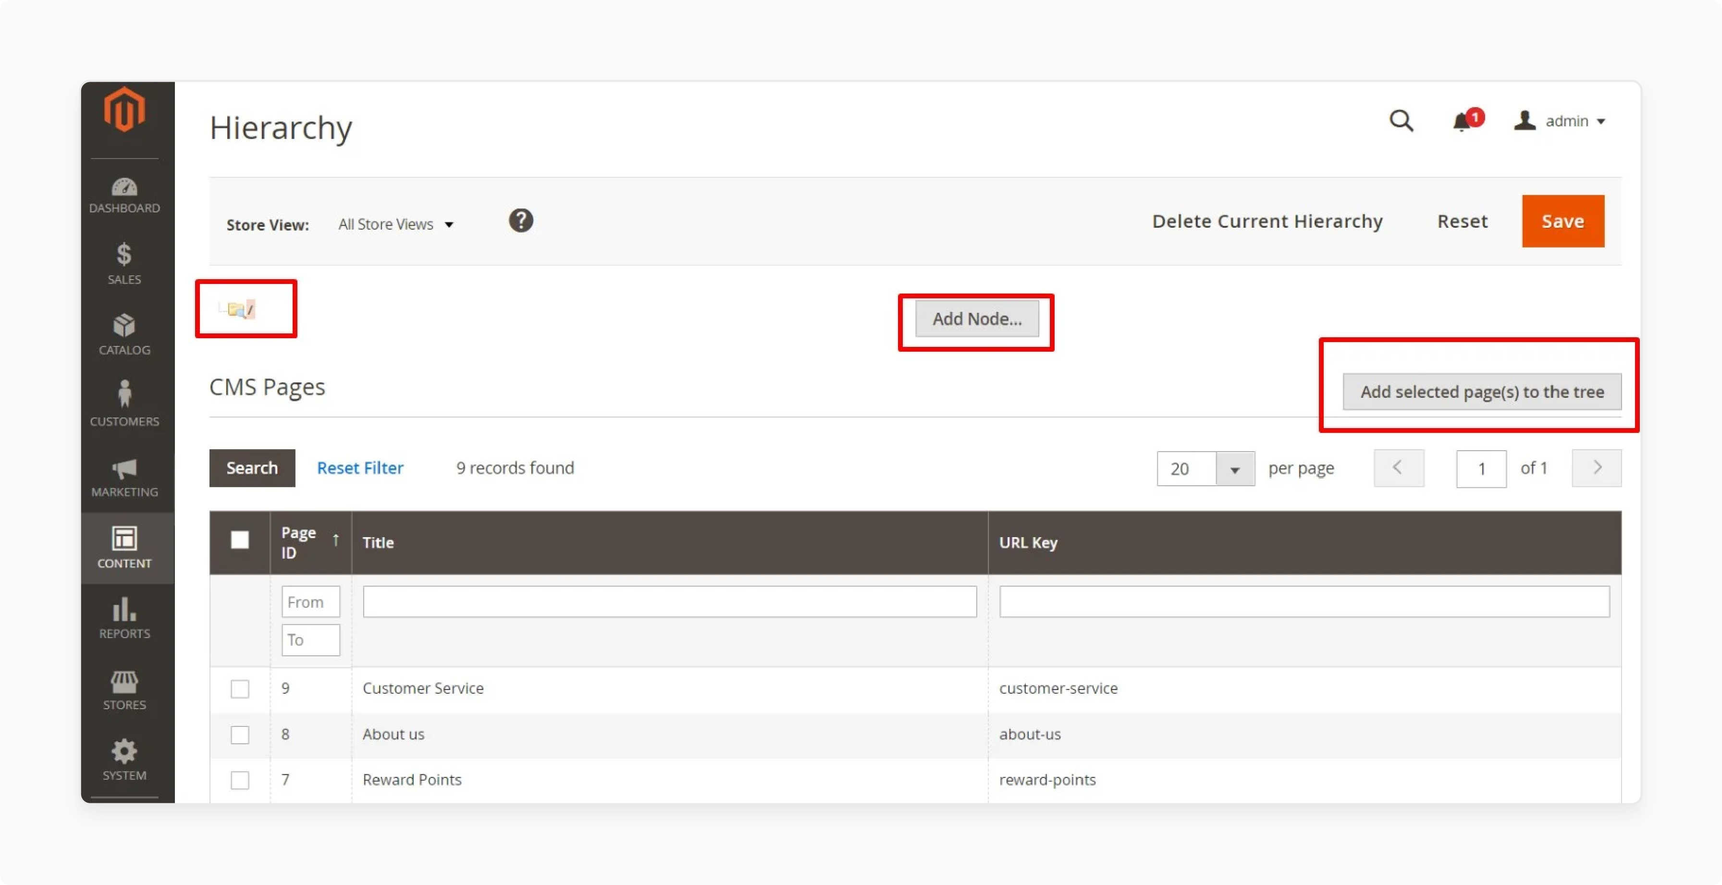Click the 'Reward Points' title cell
Image resolution: width=1722 pixels, height=885 pixels.
[x=412, y=780]
